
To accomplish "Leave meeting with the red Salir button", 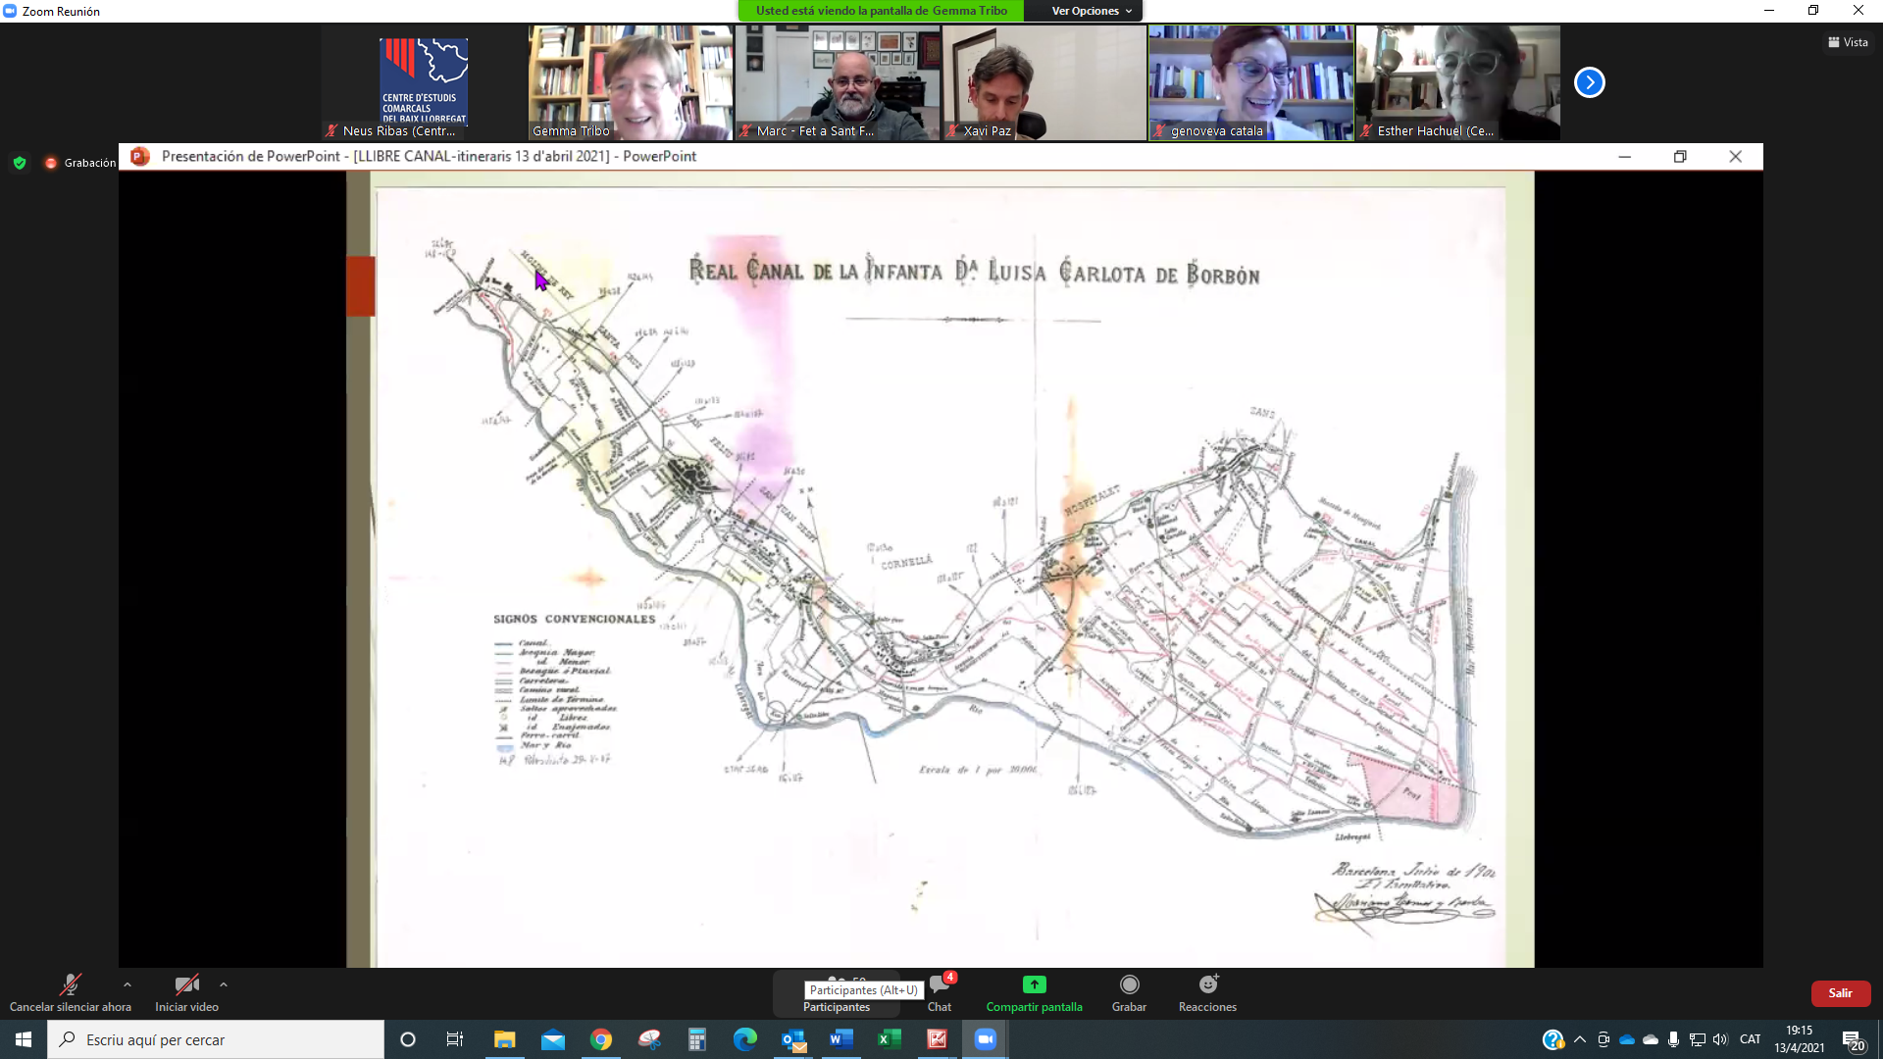I will point(1840,993).
